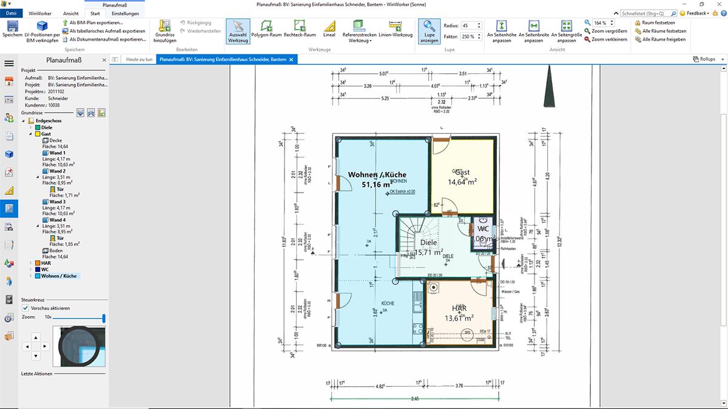The height and width of the screenshot is (409, 728).
Task: Click the blue help question-mark icon
Action: pyautogui.click(x=723, y=13)
